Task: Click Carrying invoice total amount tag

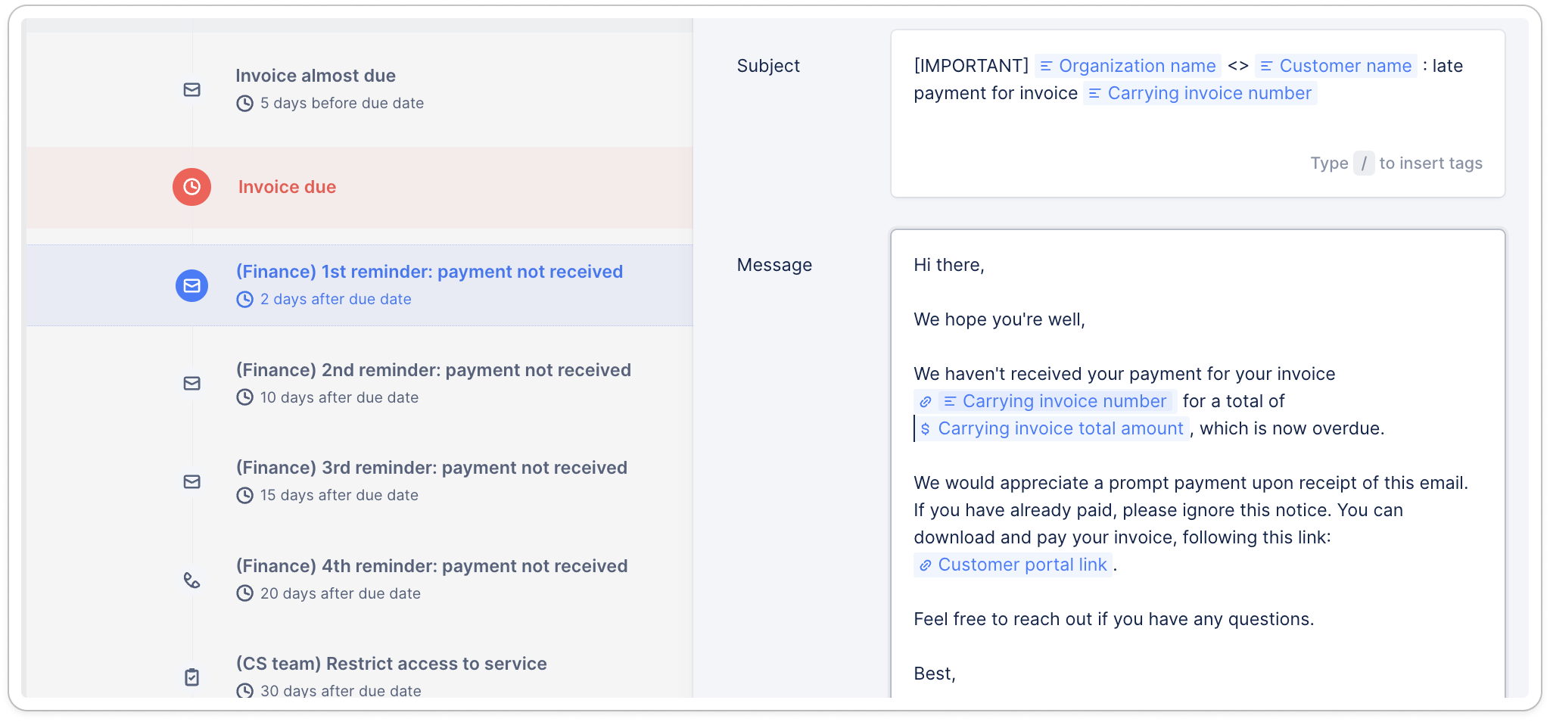Action: tap(1052, 429)
